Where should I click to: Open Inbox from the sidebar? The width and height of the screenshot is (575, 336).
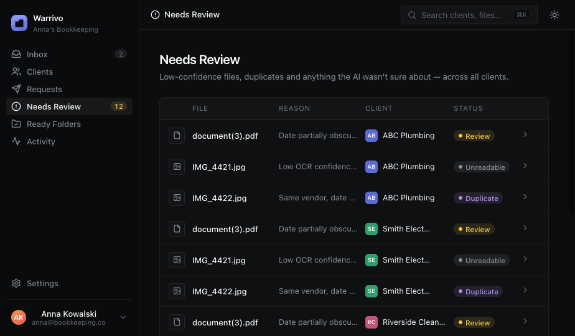(69, 54)
